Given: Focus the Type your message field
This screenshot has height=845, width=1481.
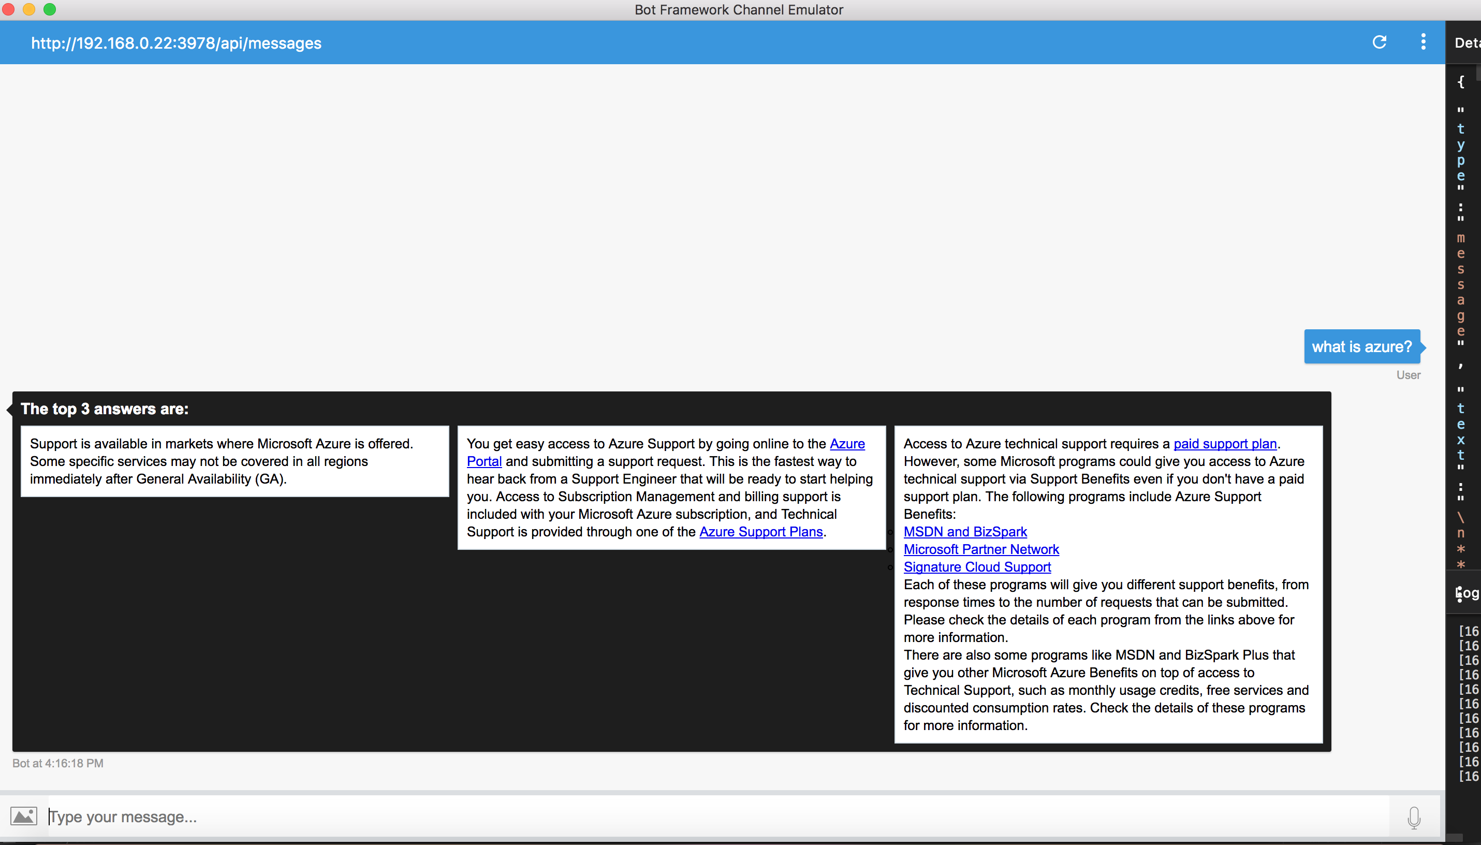Looking at the screenshot, I should (x=718, y=817).
